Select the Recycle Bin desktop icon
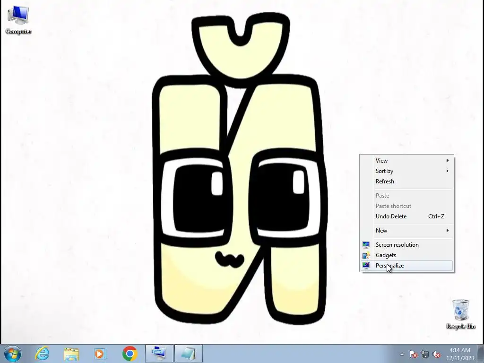The image size is (484, 363). tap(461, 314)
